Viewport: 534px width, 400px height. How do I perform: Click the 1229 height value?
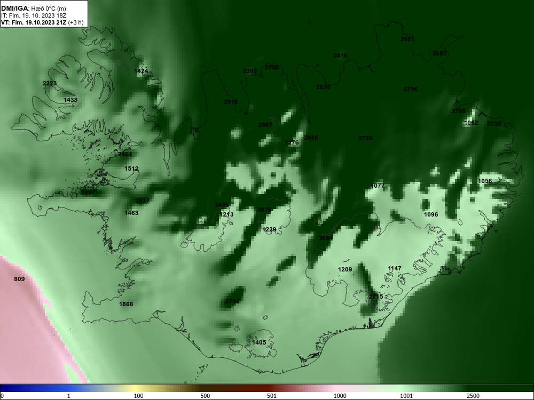269,229
